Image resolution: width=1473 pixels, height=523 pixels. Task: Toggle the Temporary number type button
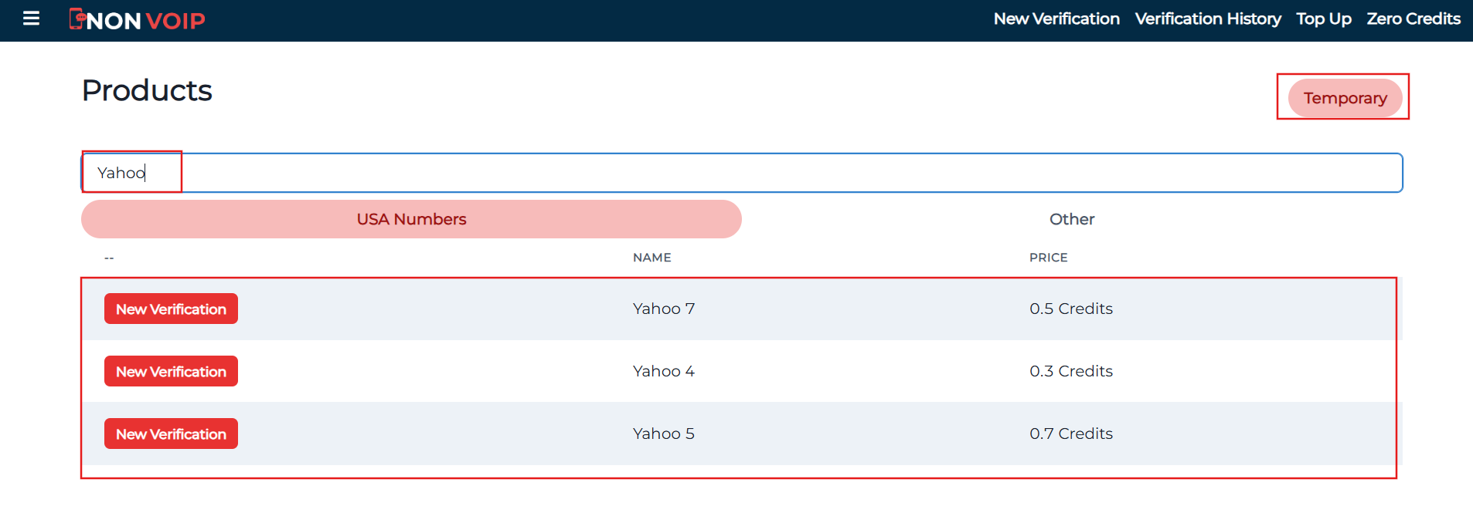tap(1345, 98)
